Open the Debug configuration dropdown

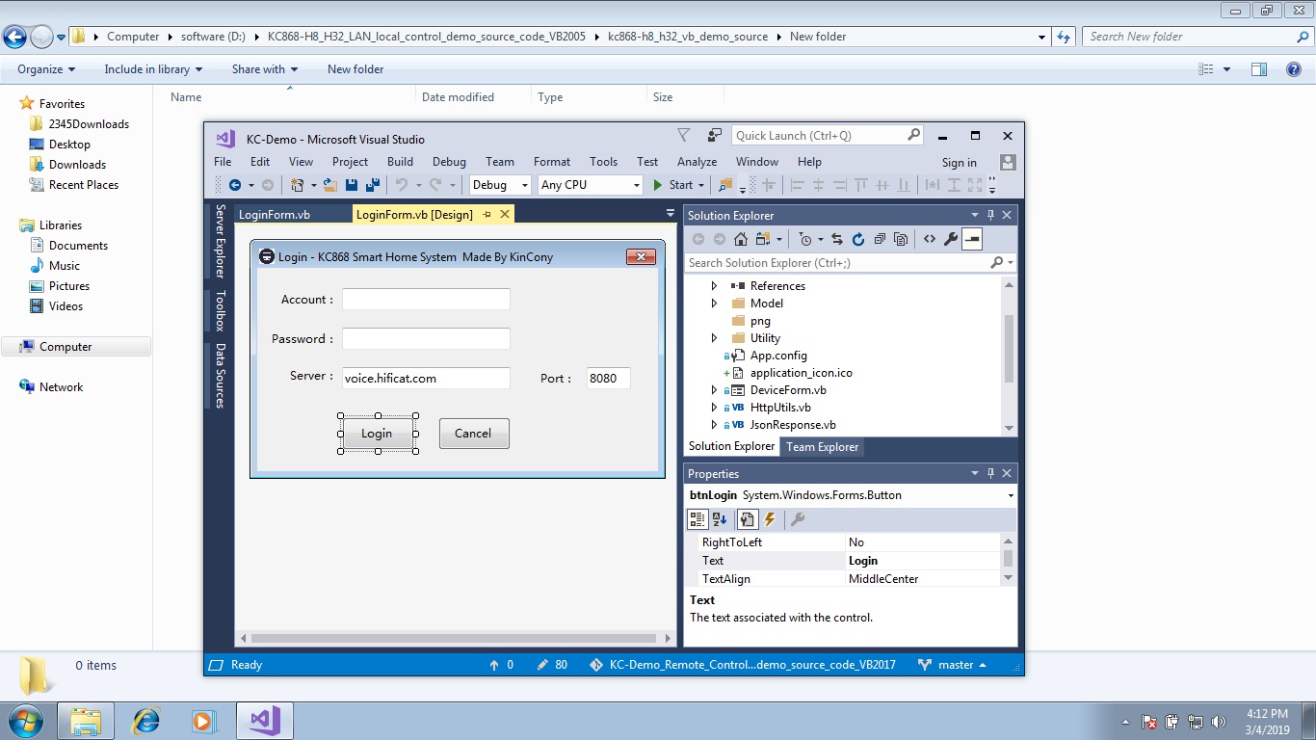pos(500,185)
